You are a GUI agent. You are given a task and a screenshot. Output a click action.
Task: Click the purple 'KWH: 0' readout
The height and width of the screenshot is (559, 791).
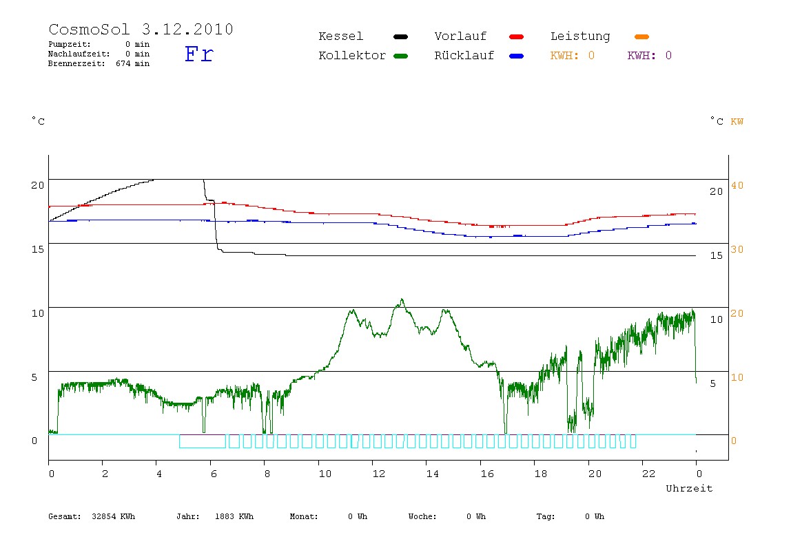click(650, 56)
